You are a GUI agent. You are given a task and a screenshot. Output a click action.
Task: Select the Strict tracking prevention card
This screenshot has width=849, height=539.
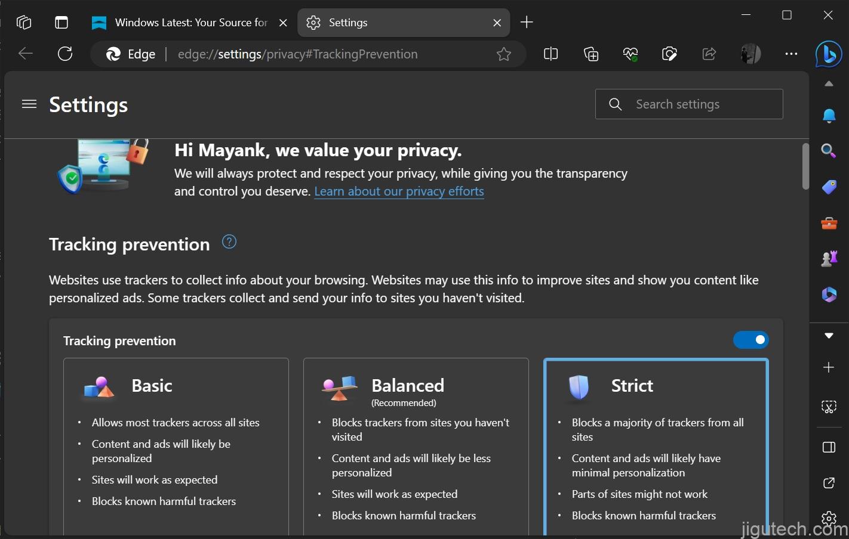coord(656,447)
